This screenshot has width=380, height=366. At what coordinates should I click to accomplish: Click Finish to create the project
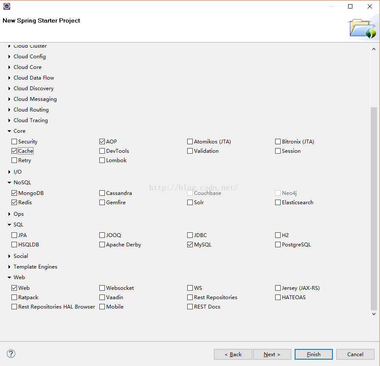pyautogui.click(x=314, y=355)
